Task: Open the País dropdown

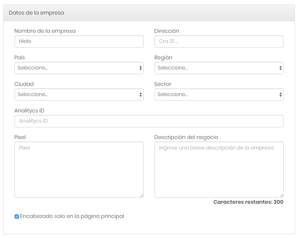Action: click(79, 68)
